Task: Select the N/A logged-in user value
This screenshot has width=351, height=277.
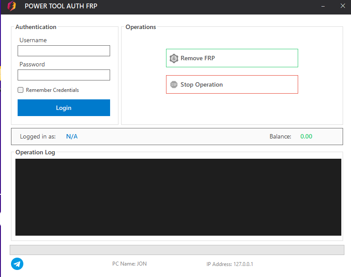Action: click(72, 136)
